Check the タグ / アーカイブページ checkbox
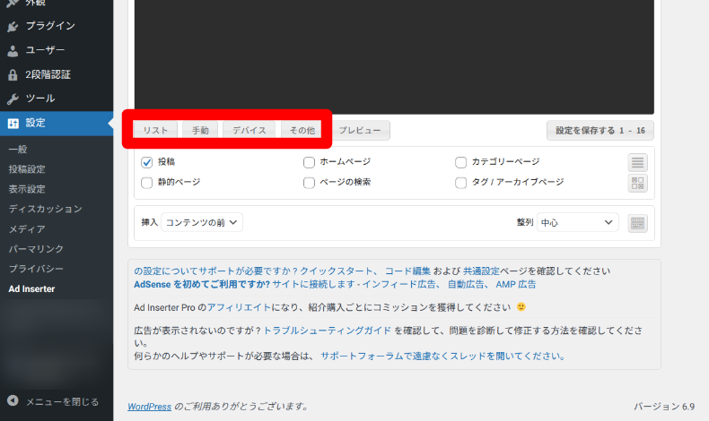The image size is (709, 421). click(460, 183)
